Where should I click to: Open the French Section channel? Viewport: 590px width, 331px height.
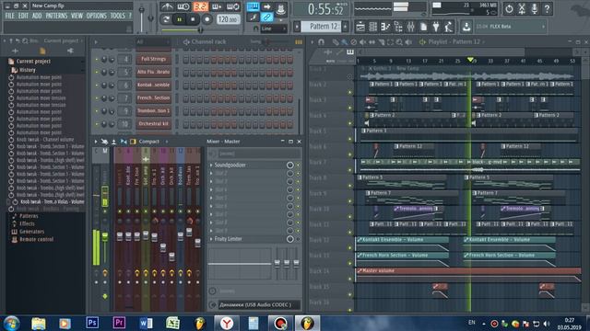(153, 98)
